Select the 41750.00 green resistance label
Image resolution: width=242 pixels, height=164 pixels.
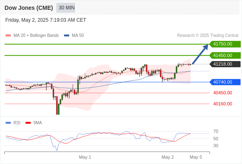225,44
